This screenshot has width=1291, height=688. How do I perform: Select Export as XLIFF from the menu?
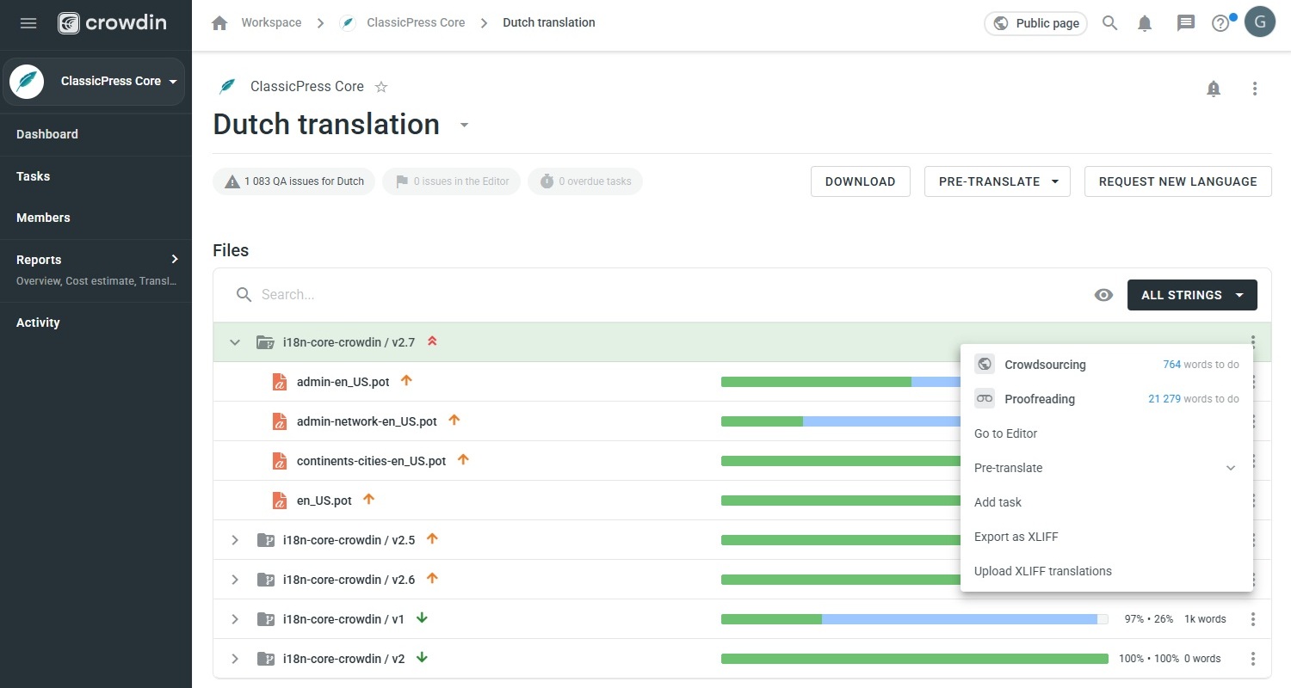tap(1016, 536)
